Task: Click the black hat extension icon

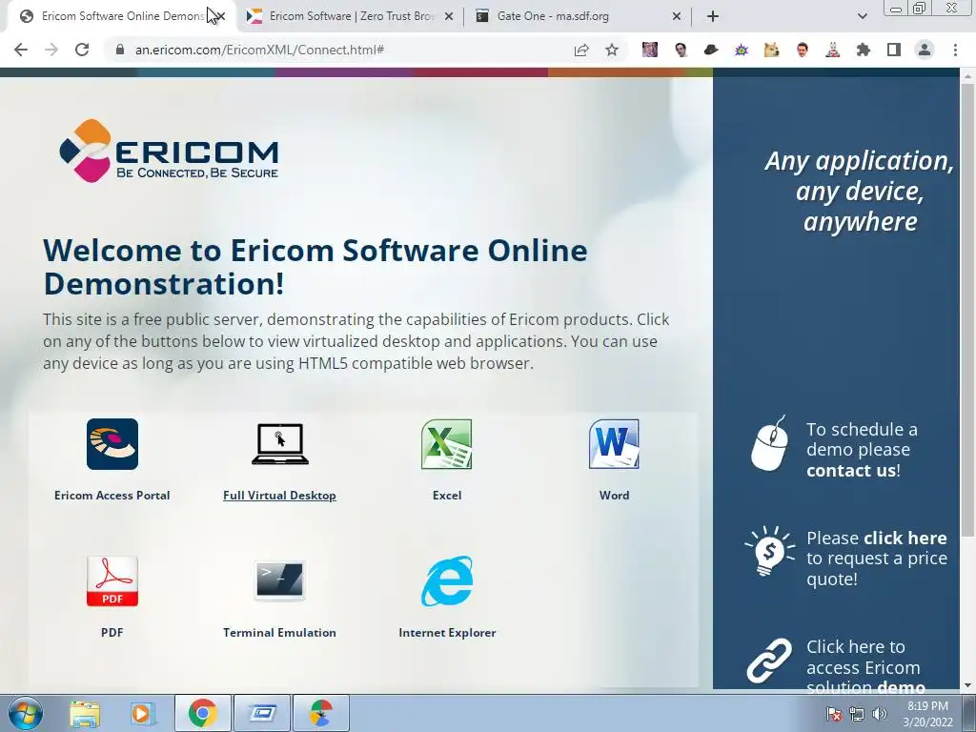Action: [x=711, y=50]
